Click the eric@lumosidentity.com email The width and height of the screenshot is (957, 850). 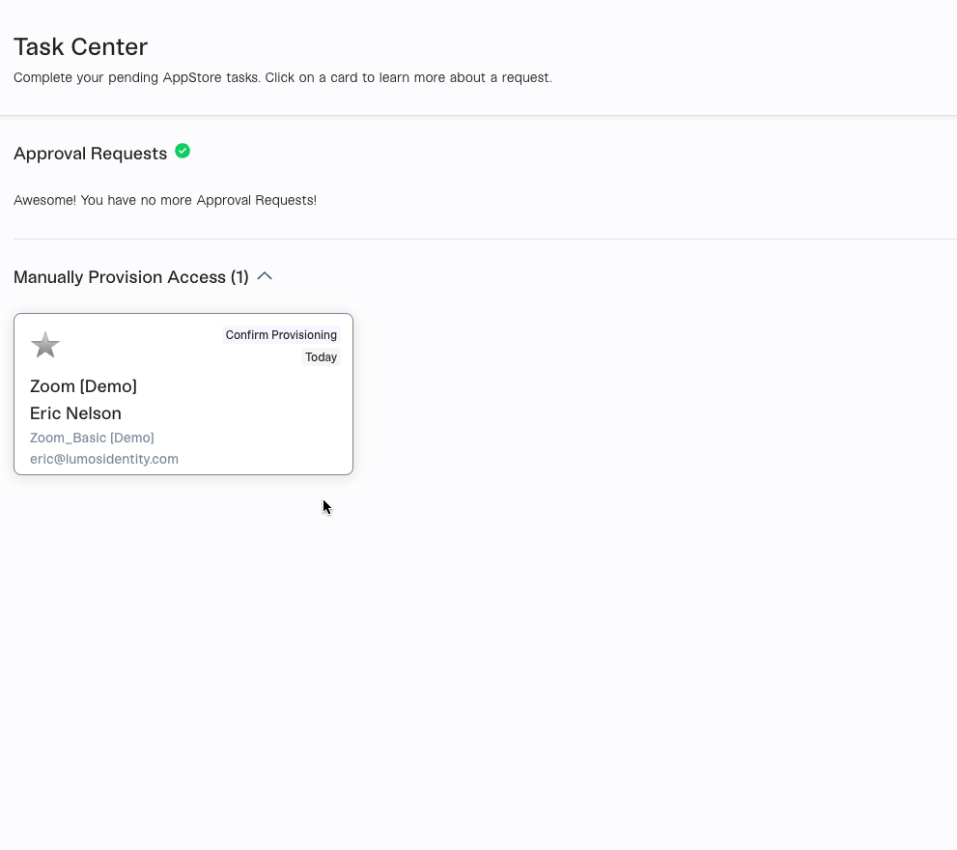pyautogui.click(x=104, y=459)
